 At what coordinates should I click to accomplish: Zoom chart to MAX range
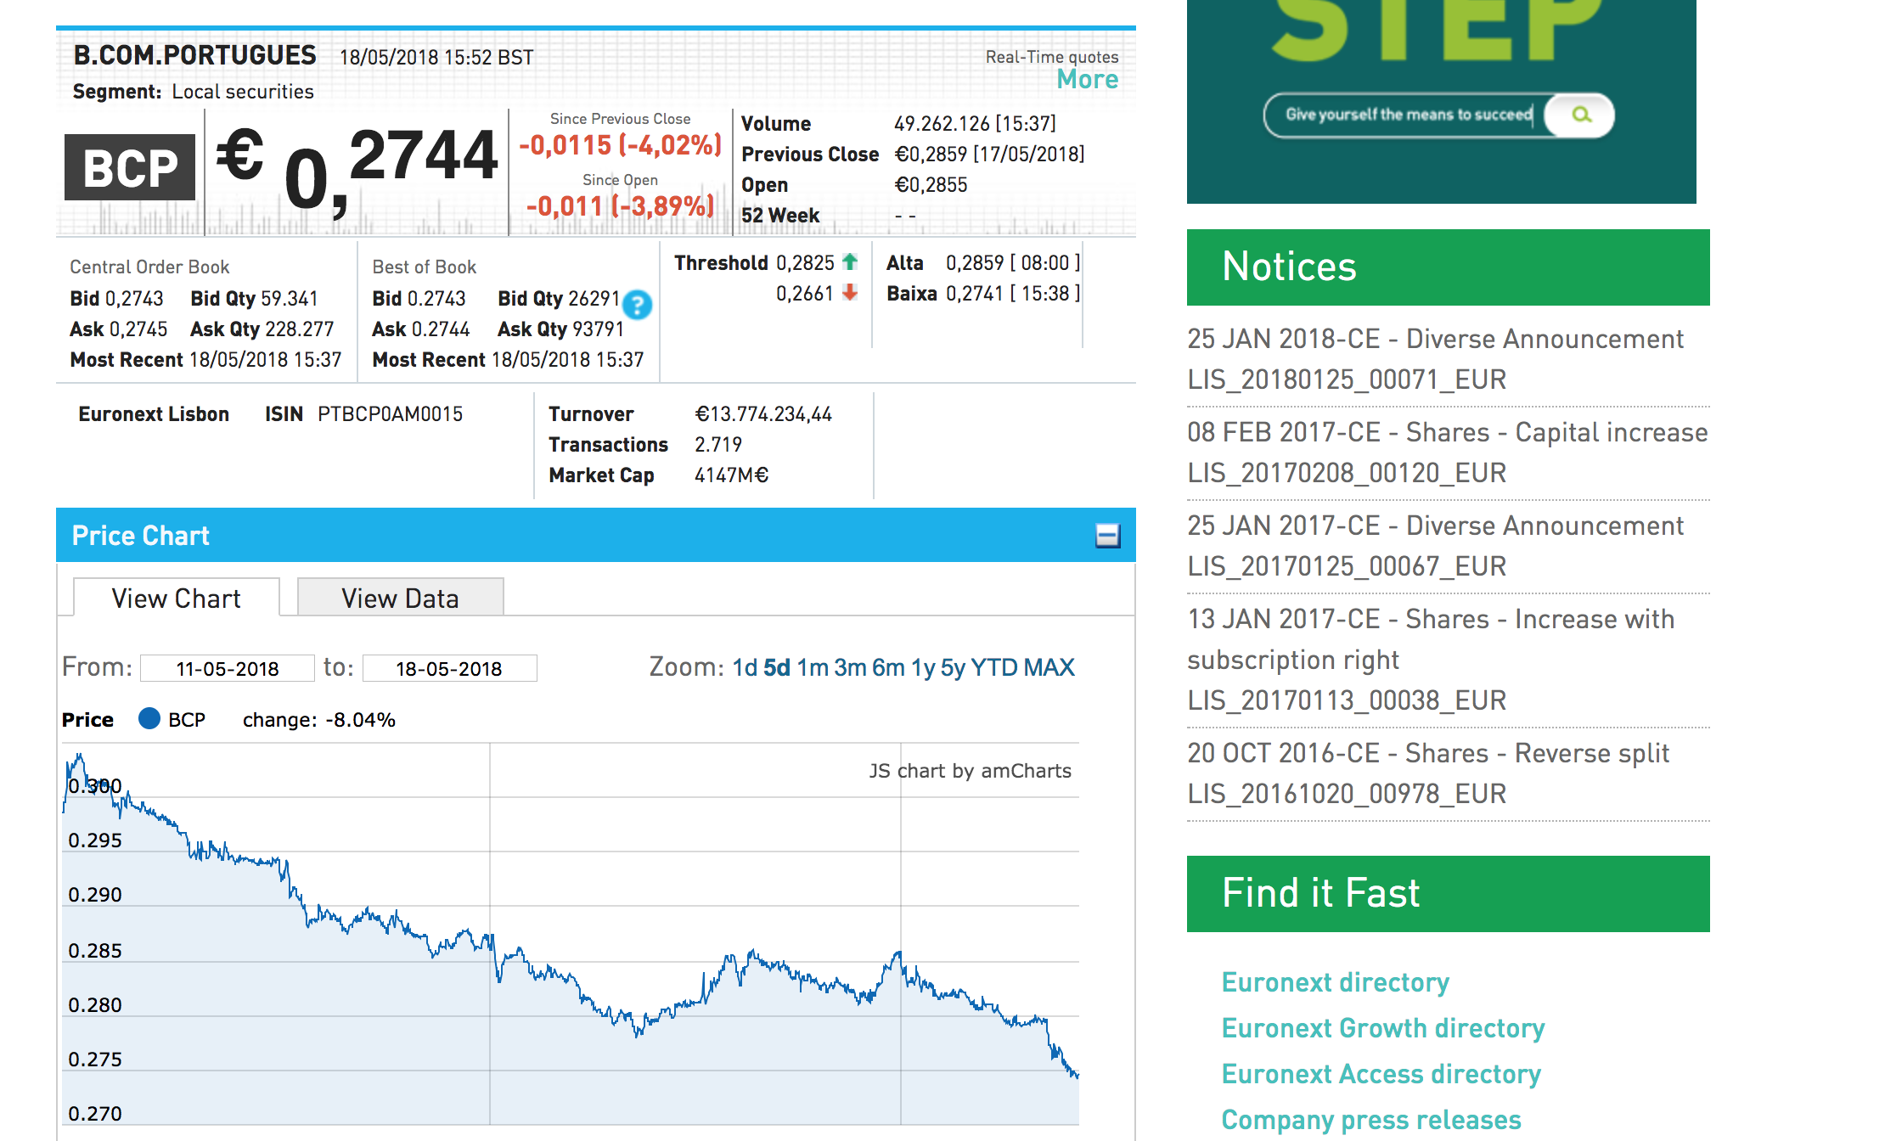[x=1049, y=668]
